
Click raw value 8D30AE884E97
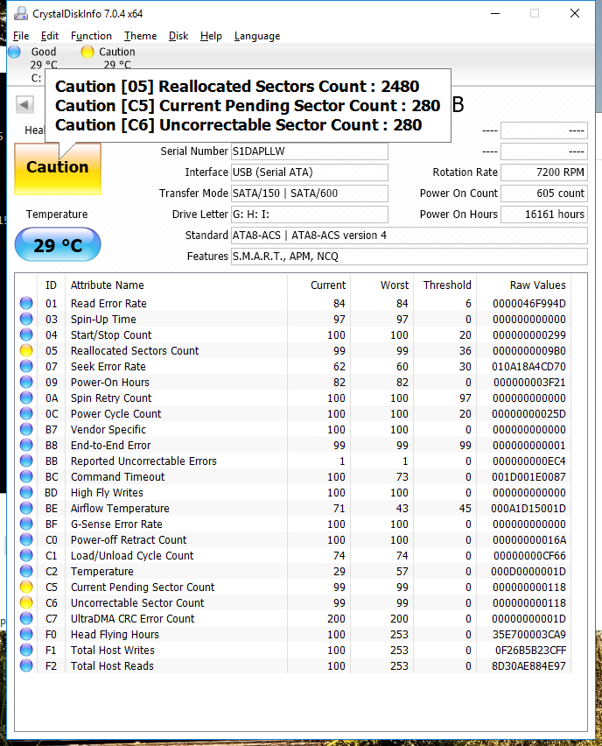(528, 665)
